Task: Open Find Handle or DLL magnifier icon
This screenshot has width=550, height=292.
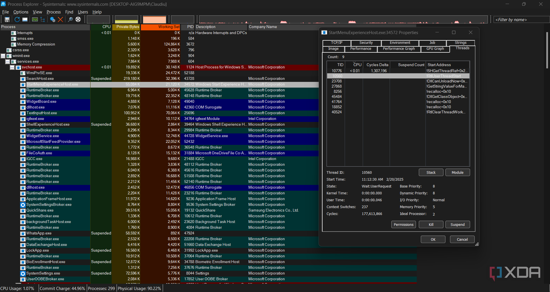Action: click(70, 19)
